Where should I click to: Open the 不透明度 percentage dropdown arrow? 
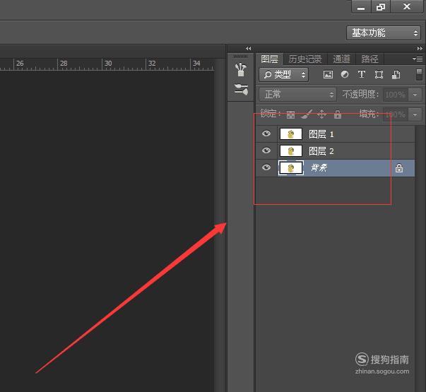point(415,95)
